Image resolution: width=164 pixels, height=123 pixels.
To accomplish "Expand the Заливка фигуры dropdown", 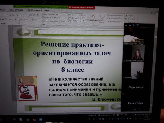I will click(x=115, y=16).
